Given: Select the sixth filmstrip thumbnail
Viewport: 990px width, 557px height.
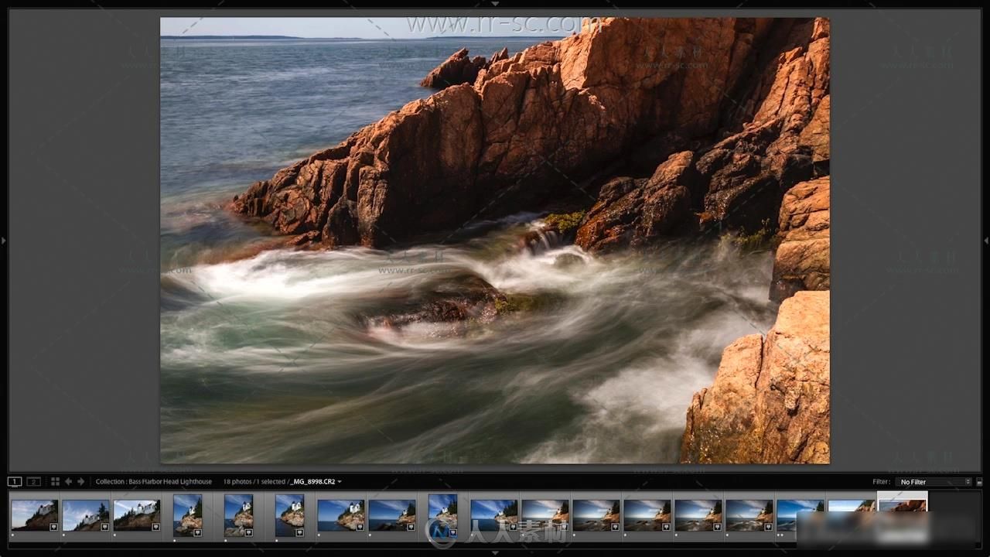Looking at the screenshot, I should [289, 515].
